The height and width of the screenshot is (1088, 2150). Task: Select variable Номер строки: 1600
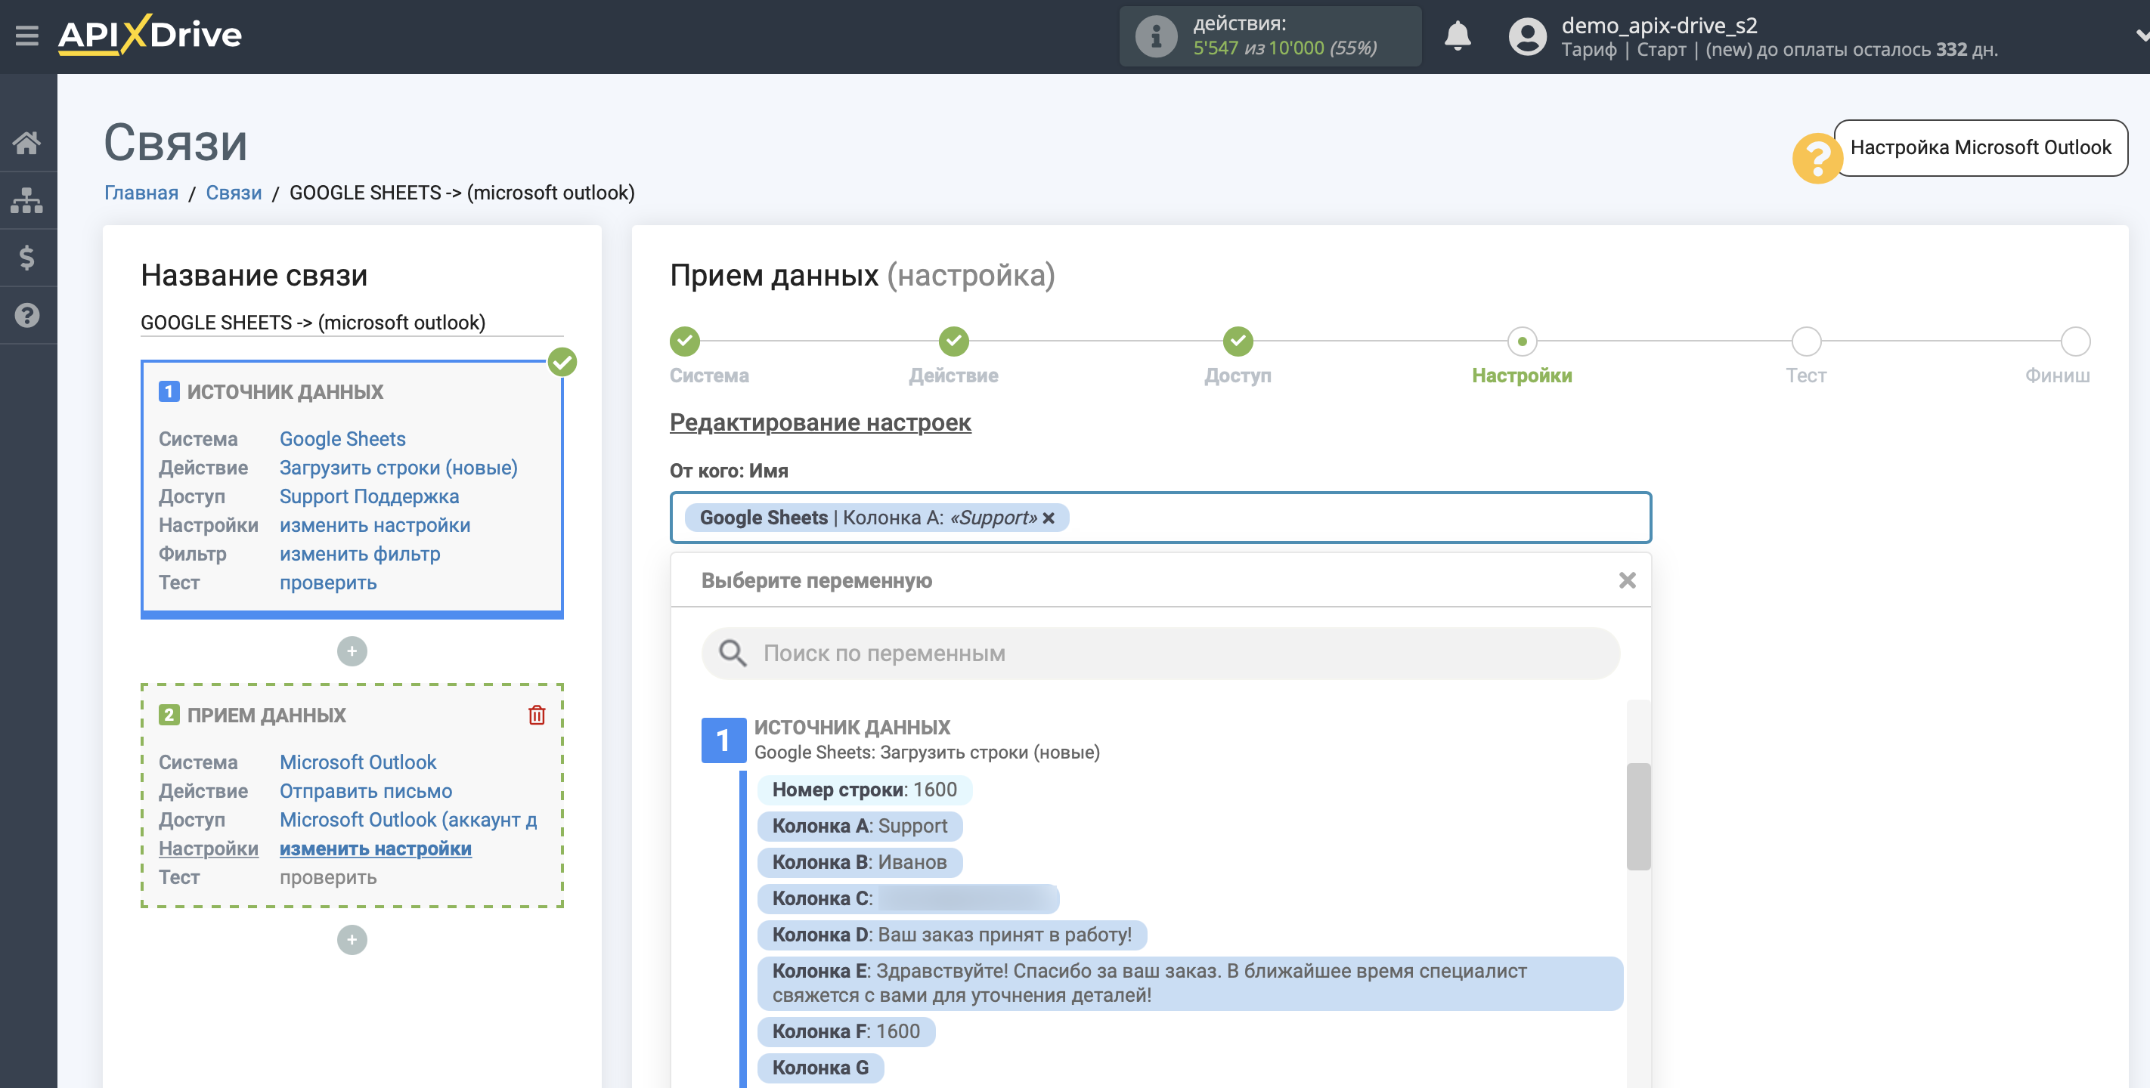[x=864, y=790]
